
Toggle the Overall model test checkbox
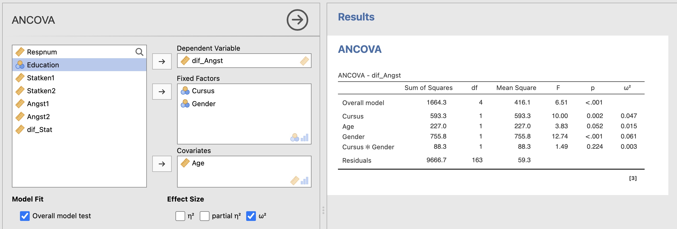click(25, 216)
